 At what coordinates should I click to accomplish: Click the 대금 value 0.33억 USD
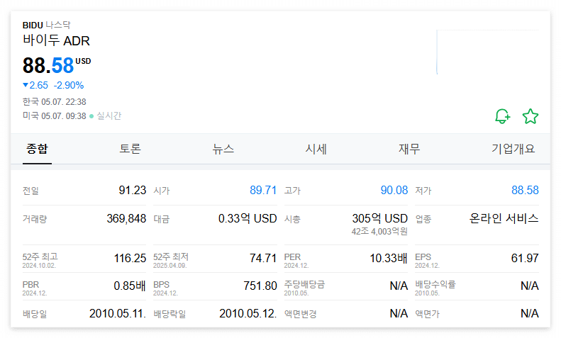click(x=248, y=218)
